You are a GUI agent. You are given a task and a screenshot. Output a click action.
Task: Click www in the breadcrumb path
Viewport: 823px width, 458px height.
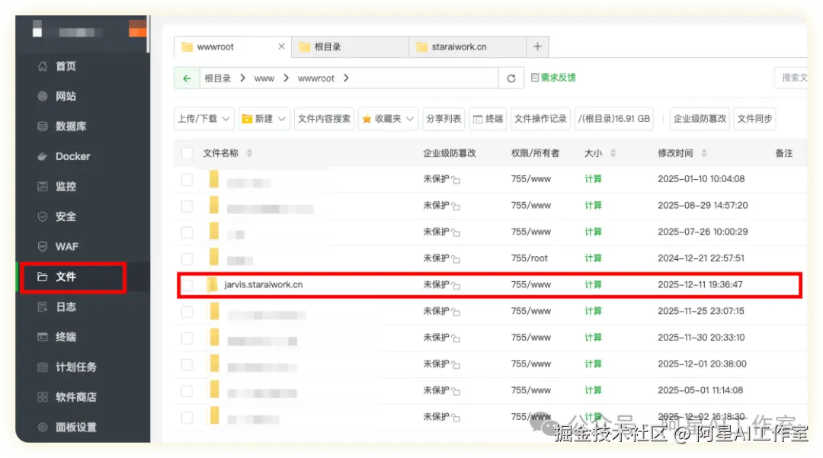[264, 78]
